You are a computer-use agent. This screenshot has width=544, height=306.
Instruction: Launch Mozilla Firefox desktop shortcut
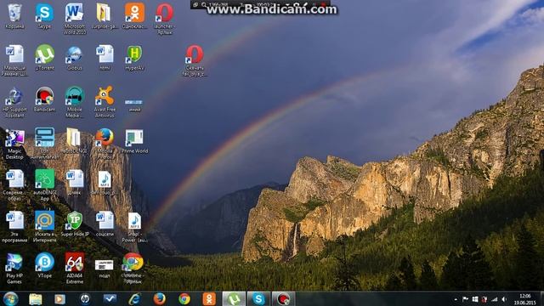[105, 138]
